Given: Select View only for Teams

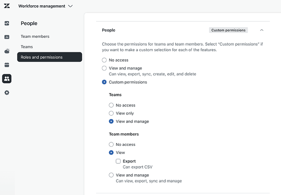Looking at the screenshot, I should click(111, 113).
